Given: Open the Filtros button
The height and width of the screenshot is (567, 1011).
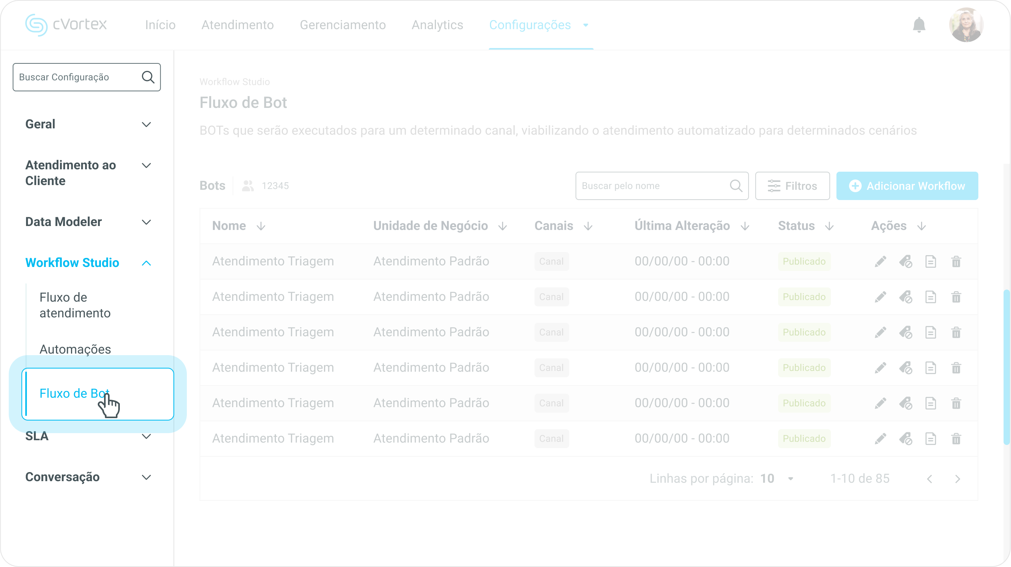Looking at the screenshot, I should point(792,186).
